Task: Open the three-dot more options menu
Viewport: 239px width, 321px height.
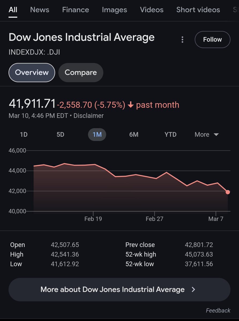Action: tap(182, 40)
